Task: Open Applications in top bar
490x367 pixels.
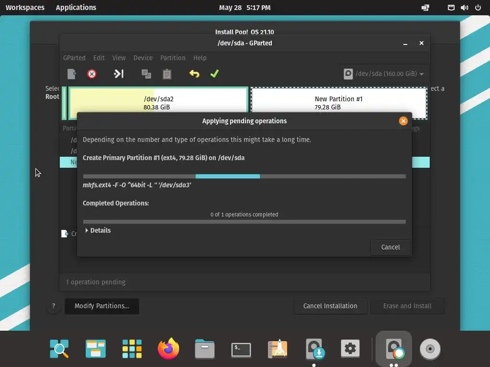Action: 76,8
